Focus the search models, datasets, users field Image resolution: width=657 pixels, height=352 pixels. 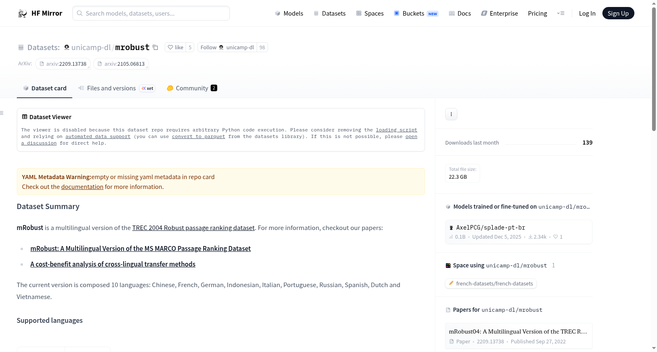pos(151,14)
